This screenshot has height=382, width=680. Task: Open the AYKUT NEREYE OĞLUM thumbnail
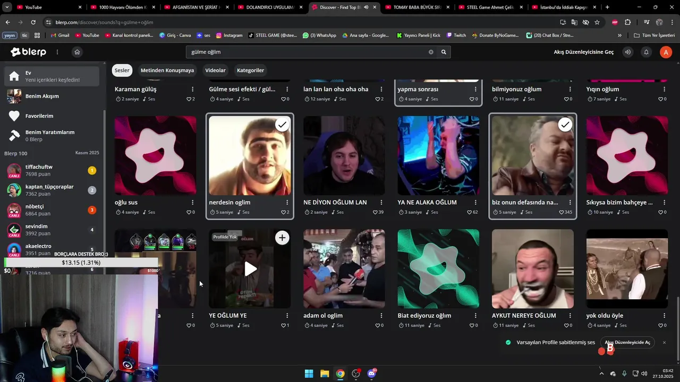tap(532, 268)
